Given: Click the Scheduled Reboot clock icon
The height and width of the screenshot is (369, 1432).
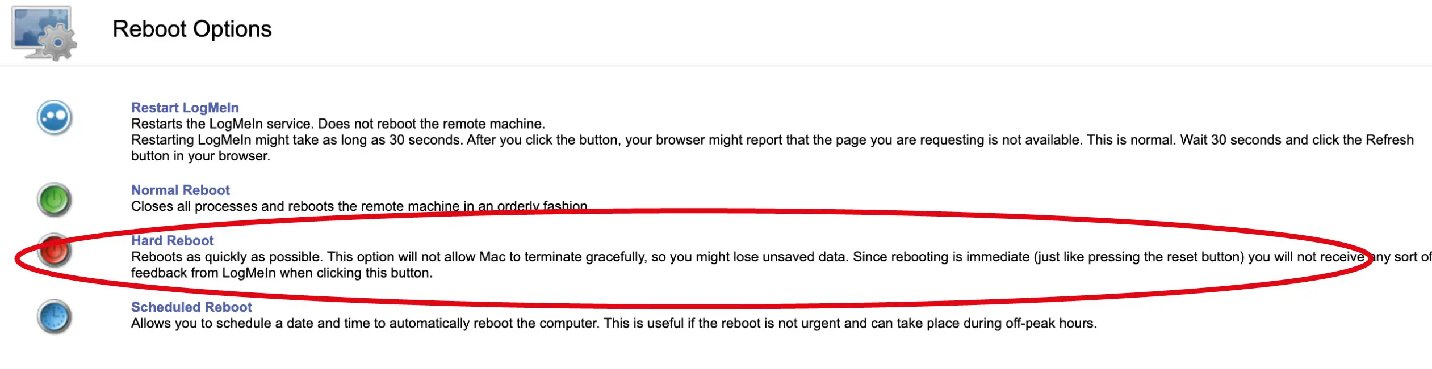Looking at the screenshot, I should coord(55,316).
